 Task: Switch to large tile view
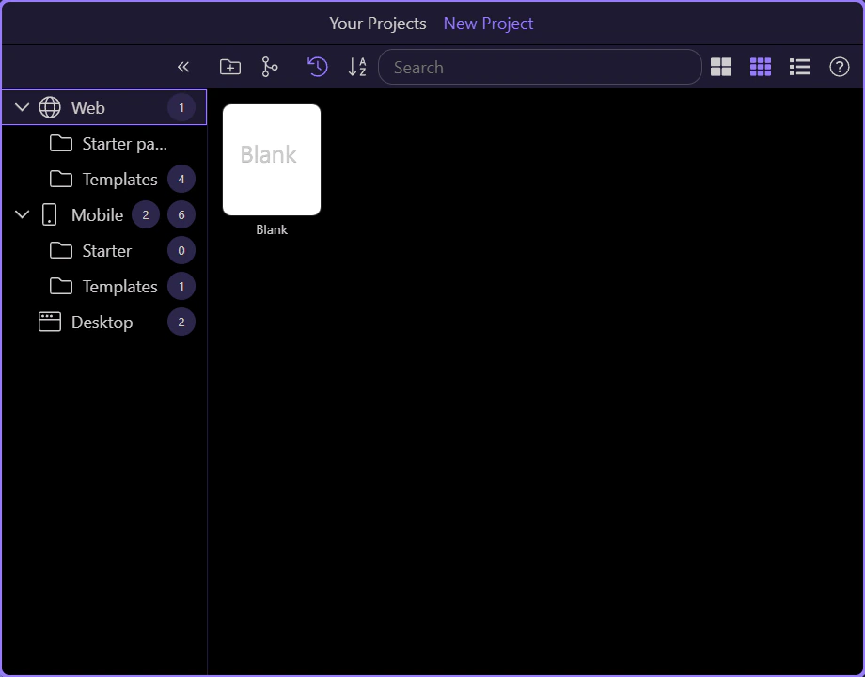721,67
